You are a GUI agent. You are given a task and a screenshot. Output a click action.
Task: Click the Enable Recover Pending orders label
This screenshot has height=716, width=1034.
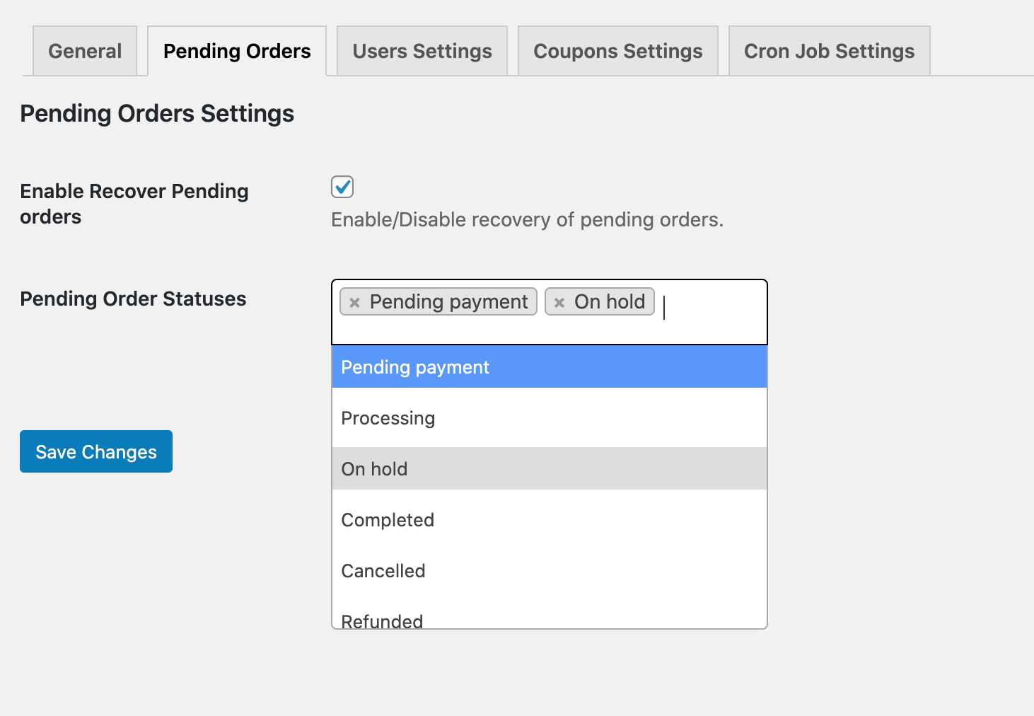coord(134,204)
